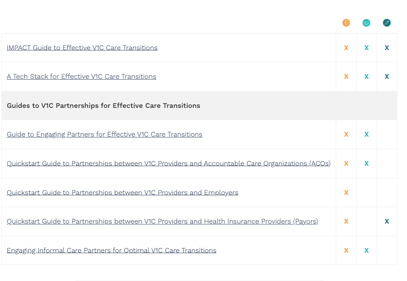Open Quickstart Guide for V1C Providers and Employers
Image resolution: width=407 pixels, height=281 pixels.
(x=122, y=193)
